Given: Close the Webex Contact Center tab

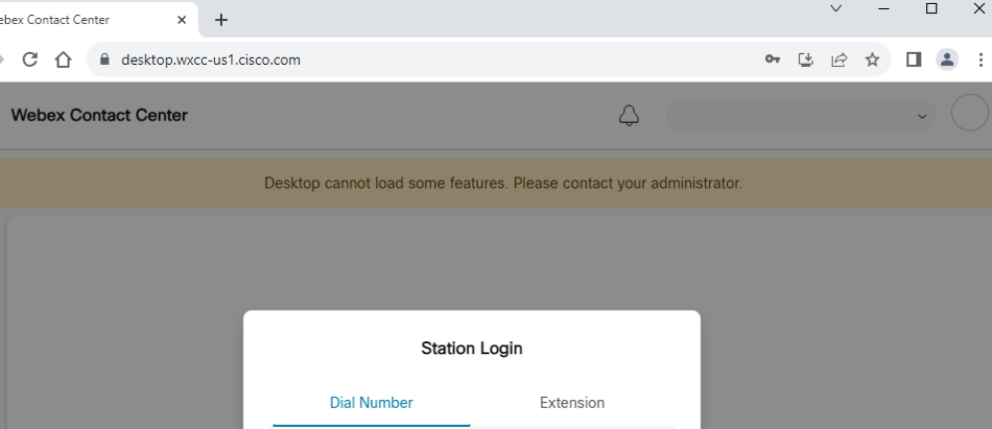Looking at the screenshot, I should (182, 20).
